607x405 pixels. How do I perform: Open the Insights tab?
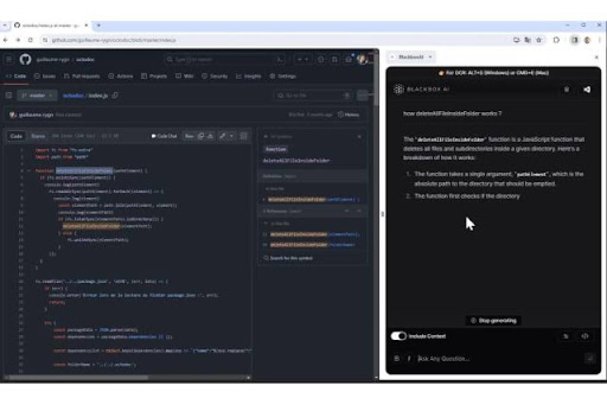pyautogui.click(x=248, y=76)
